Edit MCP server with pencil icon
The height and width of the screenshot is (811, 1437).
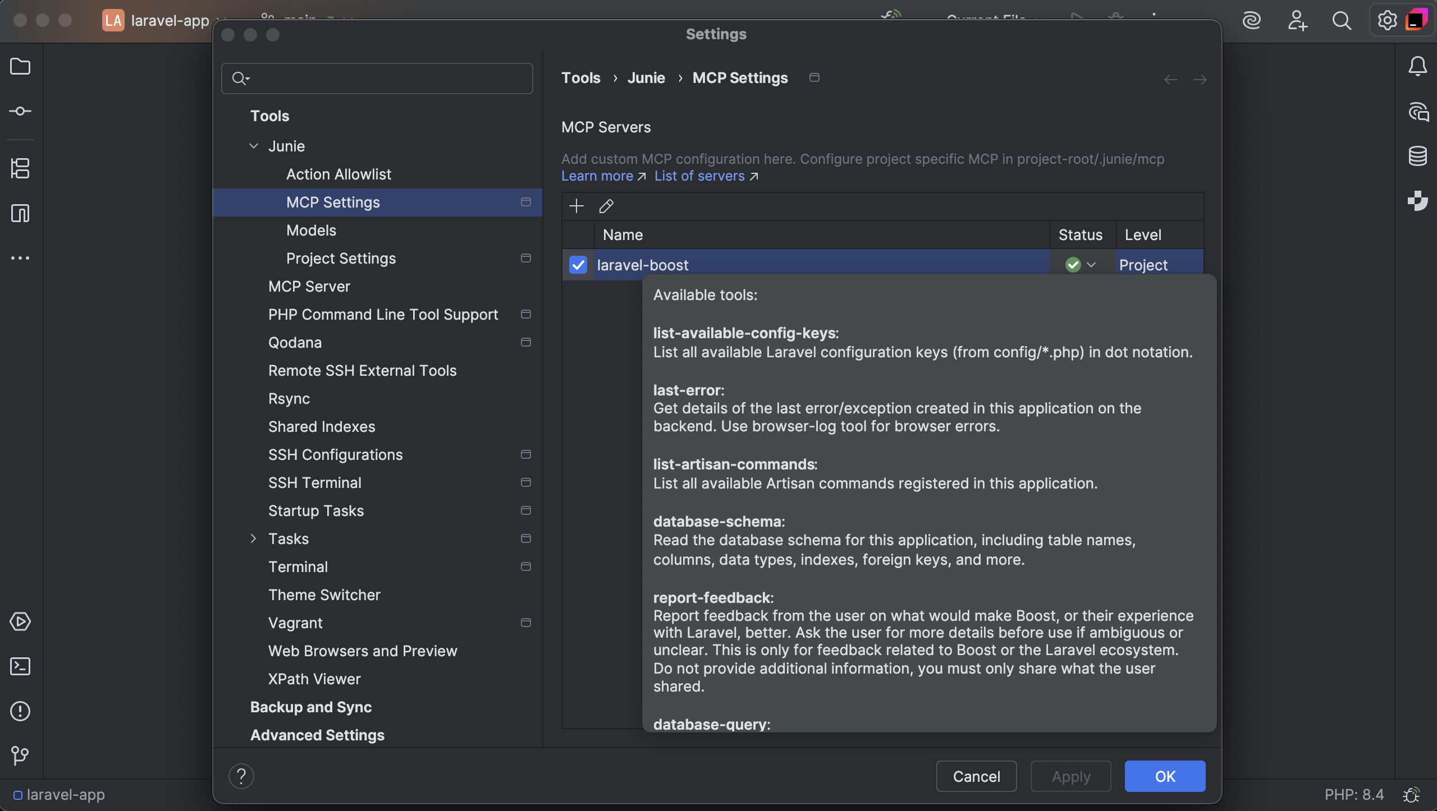click(x=606, y=206)
